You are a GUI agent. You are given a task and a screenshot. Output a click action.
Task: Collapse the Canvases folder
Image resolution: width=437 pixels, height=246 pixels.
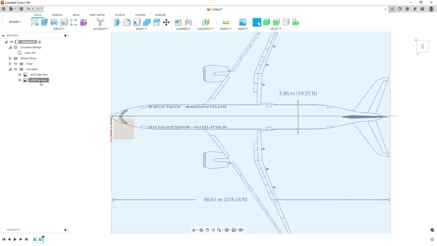click(x=10, y=69)
